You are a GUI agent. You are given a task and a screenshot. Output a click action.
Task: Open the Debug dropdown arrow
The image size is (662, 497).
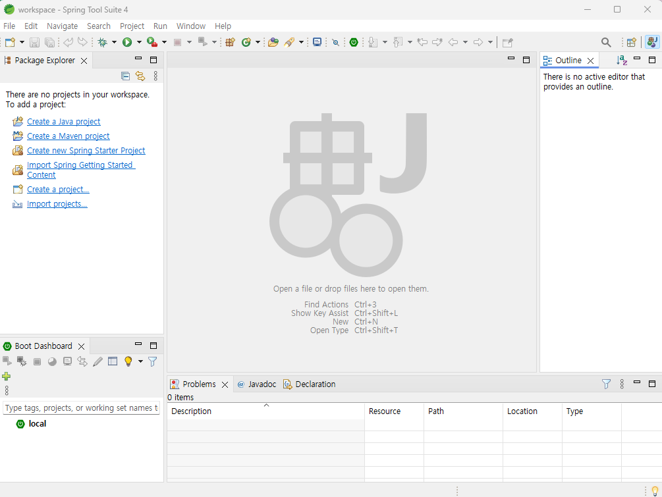click(x=114, y=42)
